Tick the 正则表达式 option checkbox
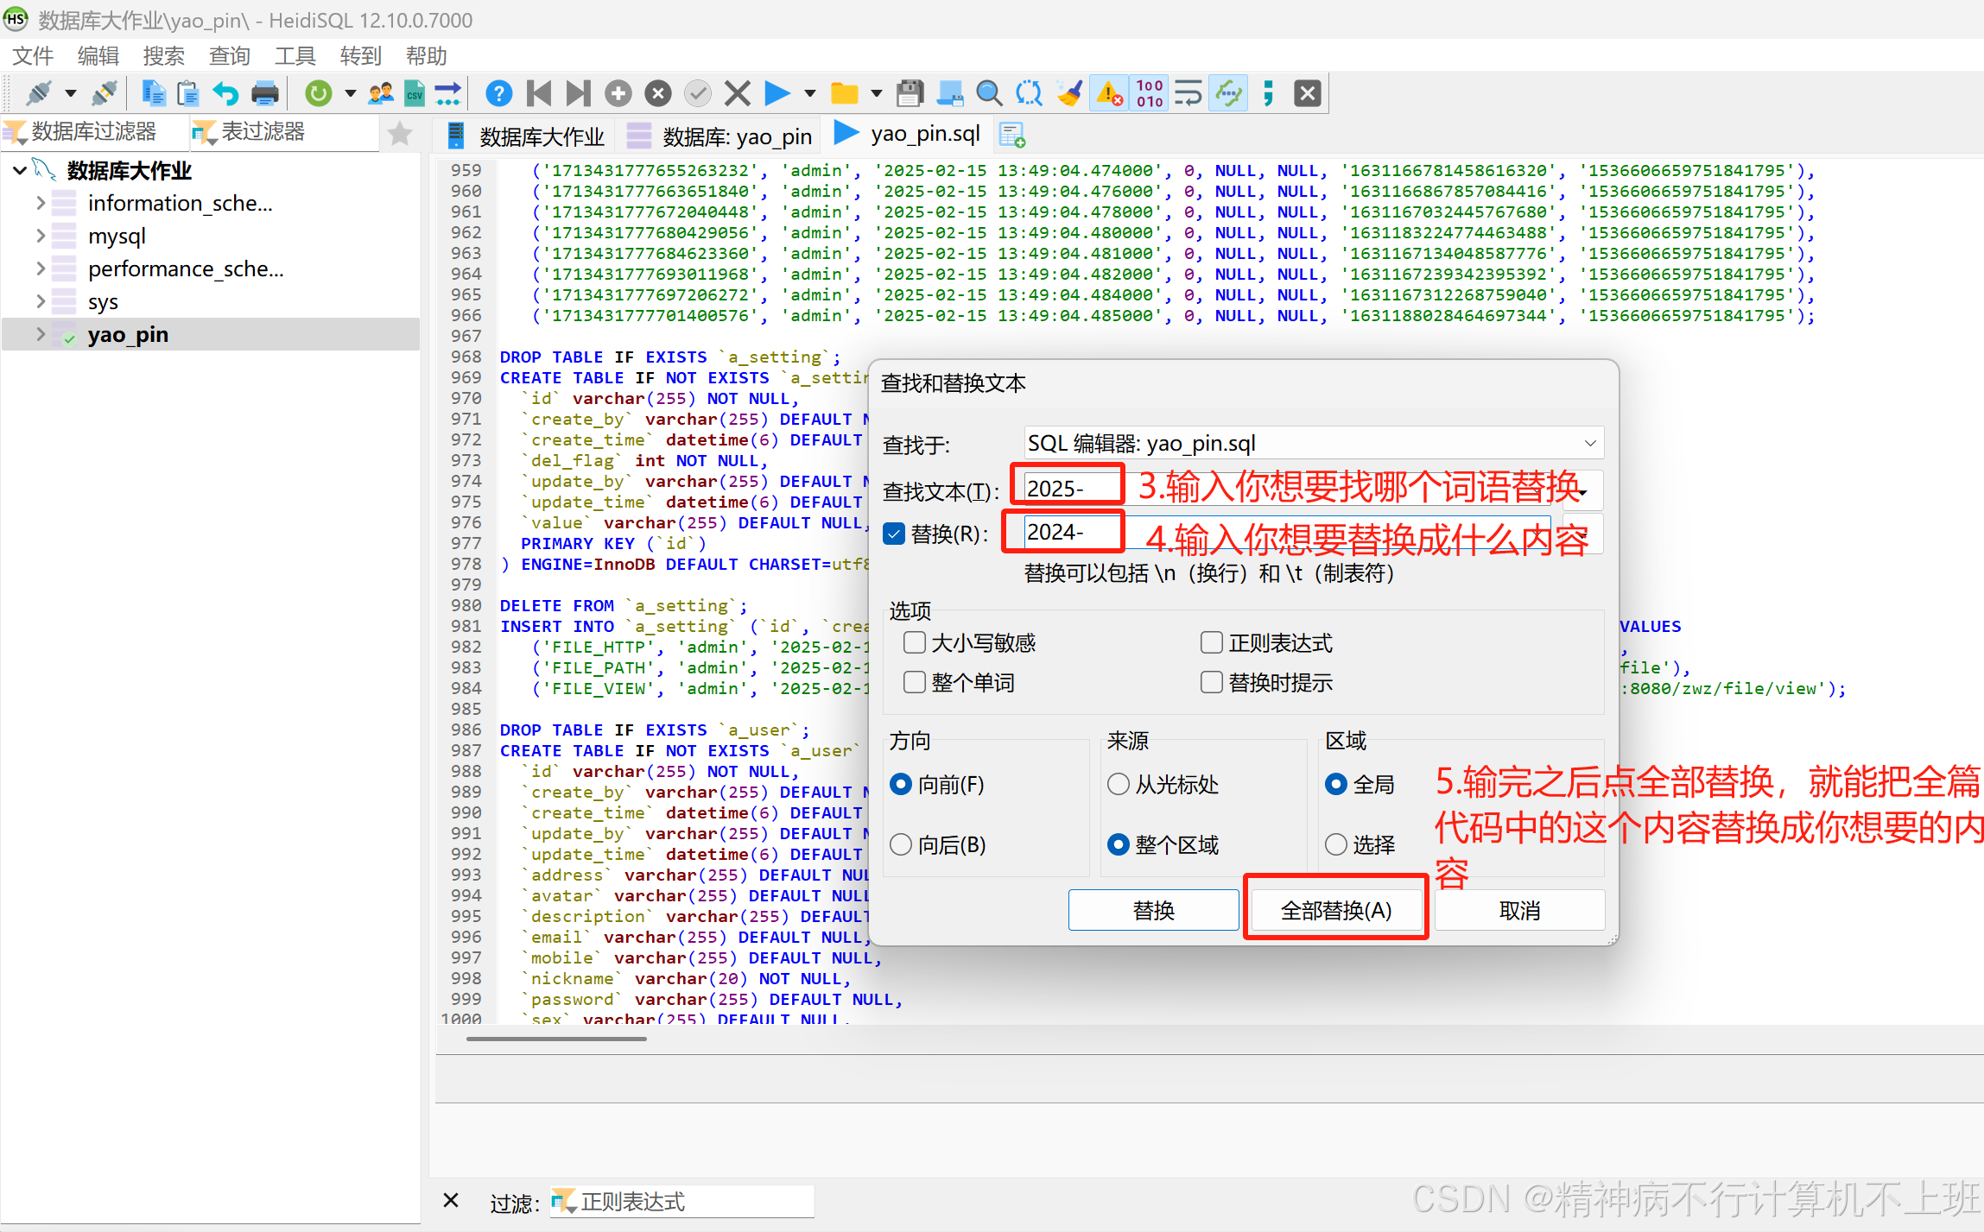This screenshot has width=1984, height=1232. click(1212, 642)
